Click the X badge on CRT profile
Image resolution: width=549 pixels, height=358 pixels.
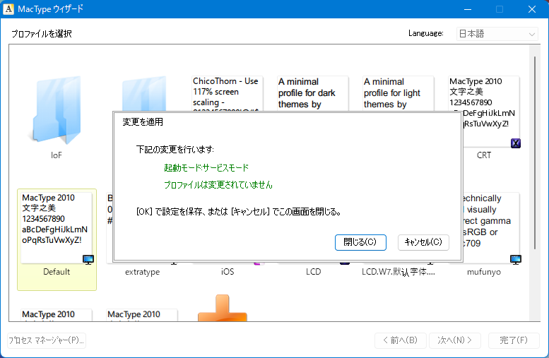515,143
